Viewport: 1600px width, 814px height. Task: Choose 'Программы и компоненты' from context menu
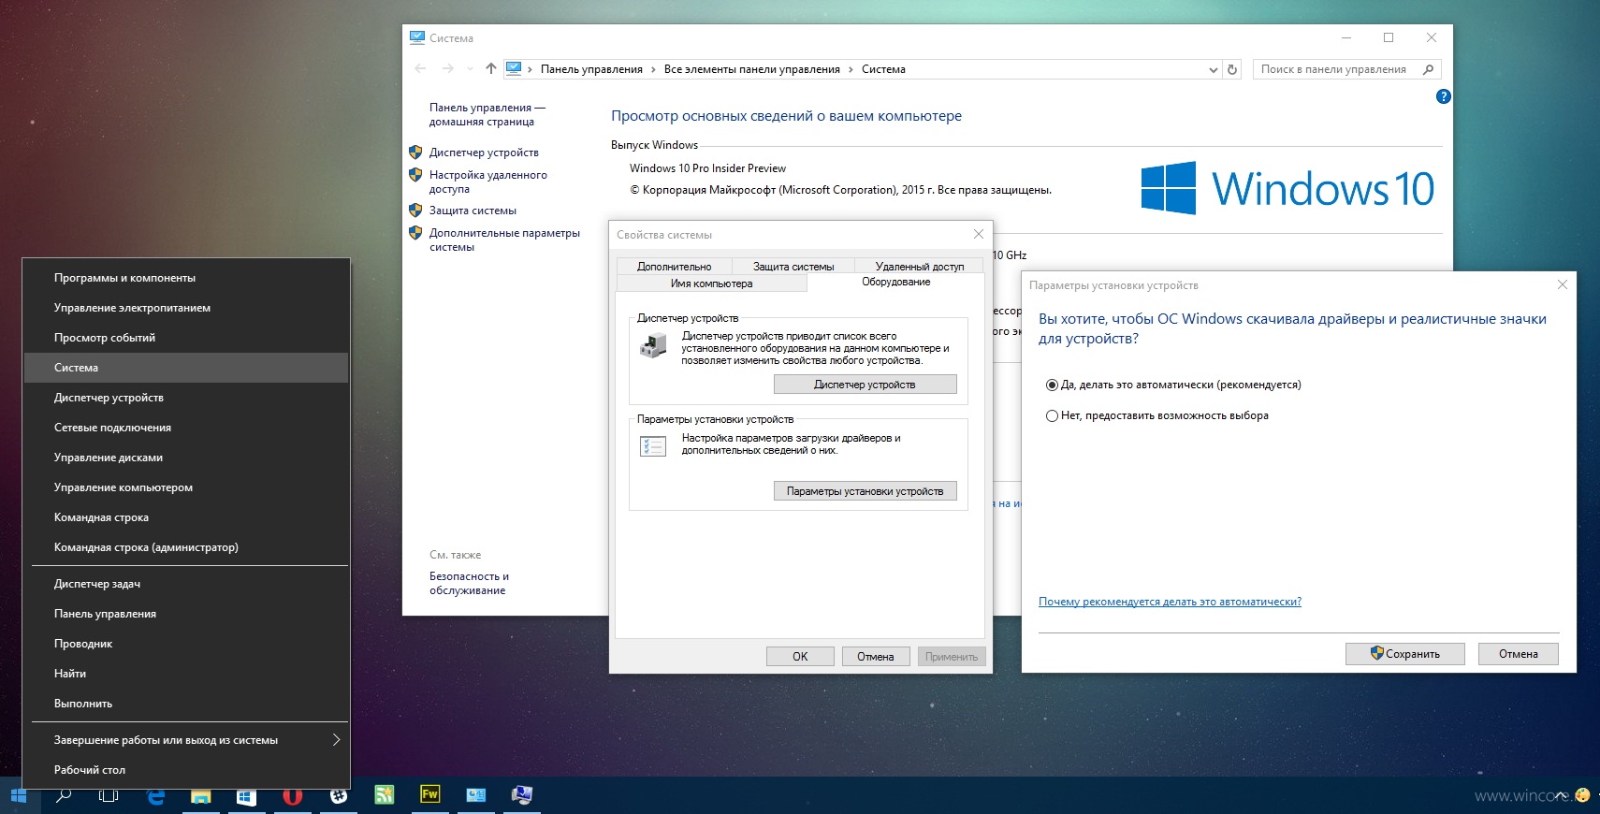pyautogui.click(x=186, y=278)
